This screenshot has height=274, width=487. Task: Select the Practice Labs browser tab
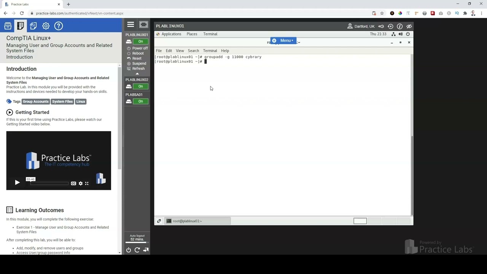click(32, 4)
